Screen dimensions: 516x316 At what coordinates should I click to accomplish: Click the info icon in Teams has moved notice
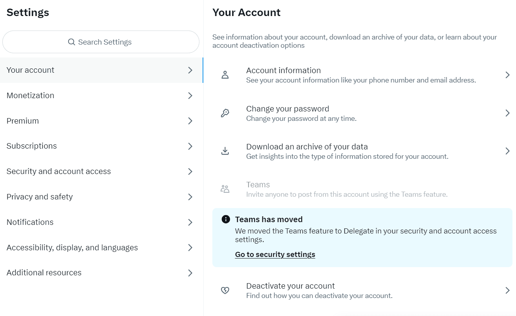pyautogui.click(x=226, y=219)
